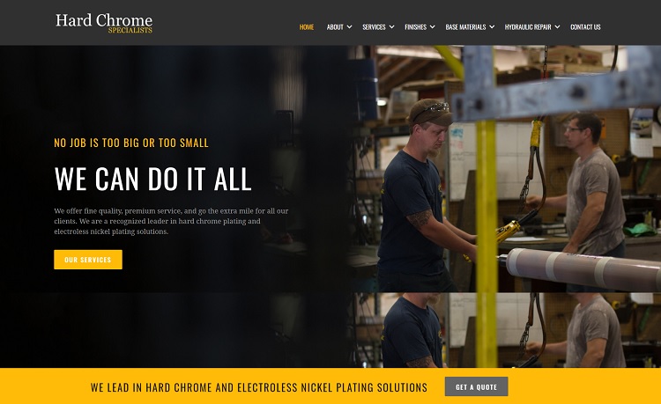This screenshot has height=404, width=661.
Task: Expand the Hydraulic Repair dropdown chevron
Action: pyautogui.click(x=557, y=27)
